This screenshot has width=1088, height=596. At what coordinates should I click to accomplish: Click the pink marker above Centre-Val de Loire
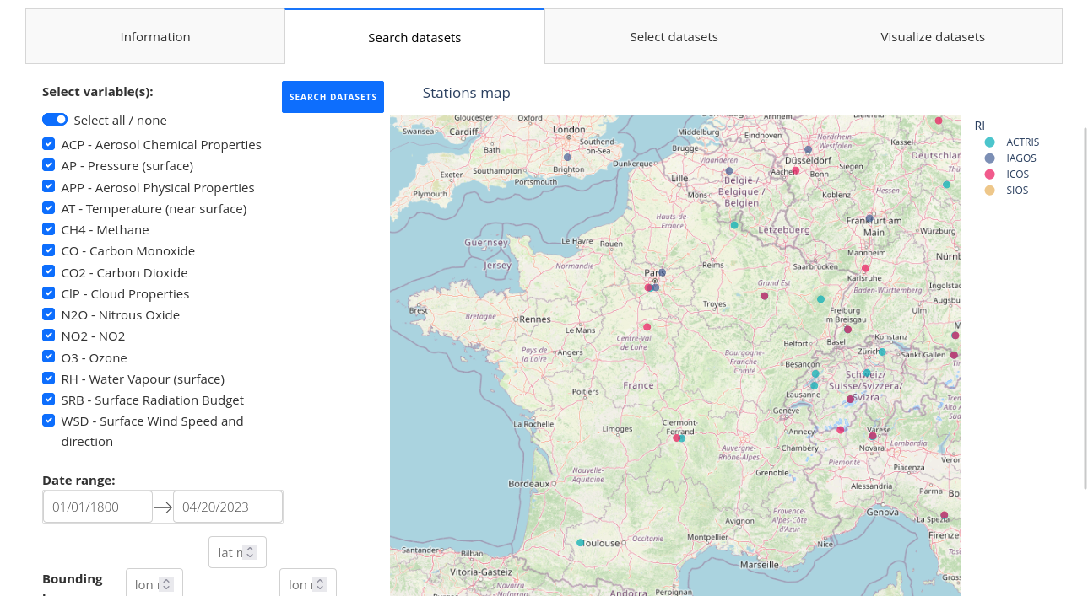point(647,327)
